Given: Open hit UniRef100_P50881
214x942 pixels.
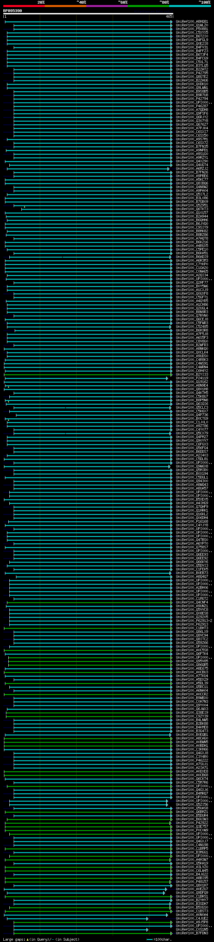Looking at the screenshot, I should pyautogui.click(x=192, y=29).
